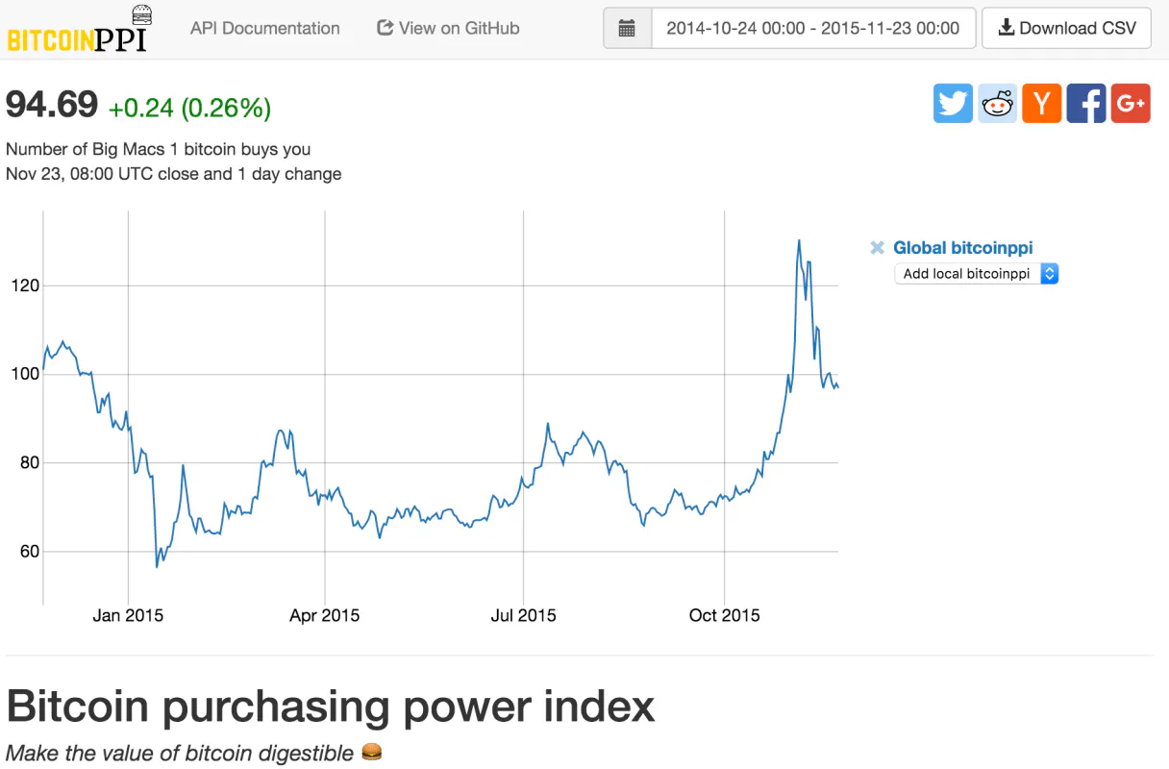Screen dimensions: 1169x769
Task: Click chart peak near November 2015
Action: pos(798,241)
